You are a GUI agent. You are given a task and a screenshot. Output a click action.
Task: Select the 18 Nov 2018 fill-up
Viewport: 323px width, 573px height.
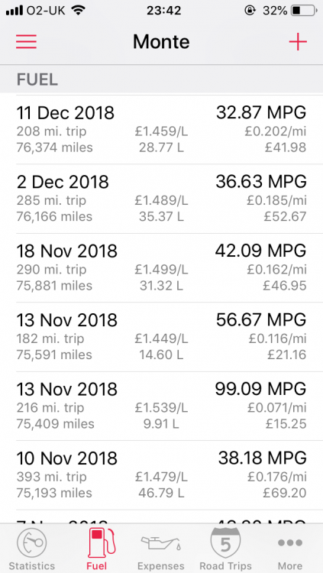[162, 267]
